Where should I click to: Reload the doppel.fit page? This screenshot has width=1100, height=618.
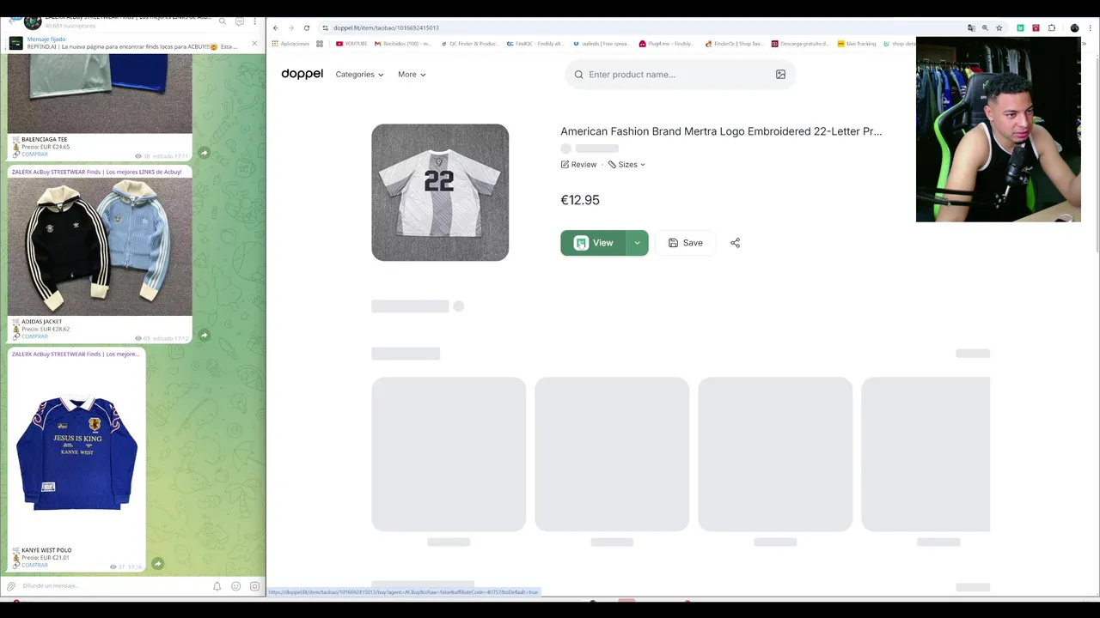[306, 27]
